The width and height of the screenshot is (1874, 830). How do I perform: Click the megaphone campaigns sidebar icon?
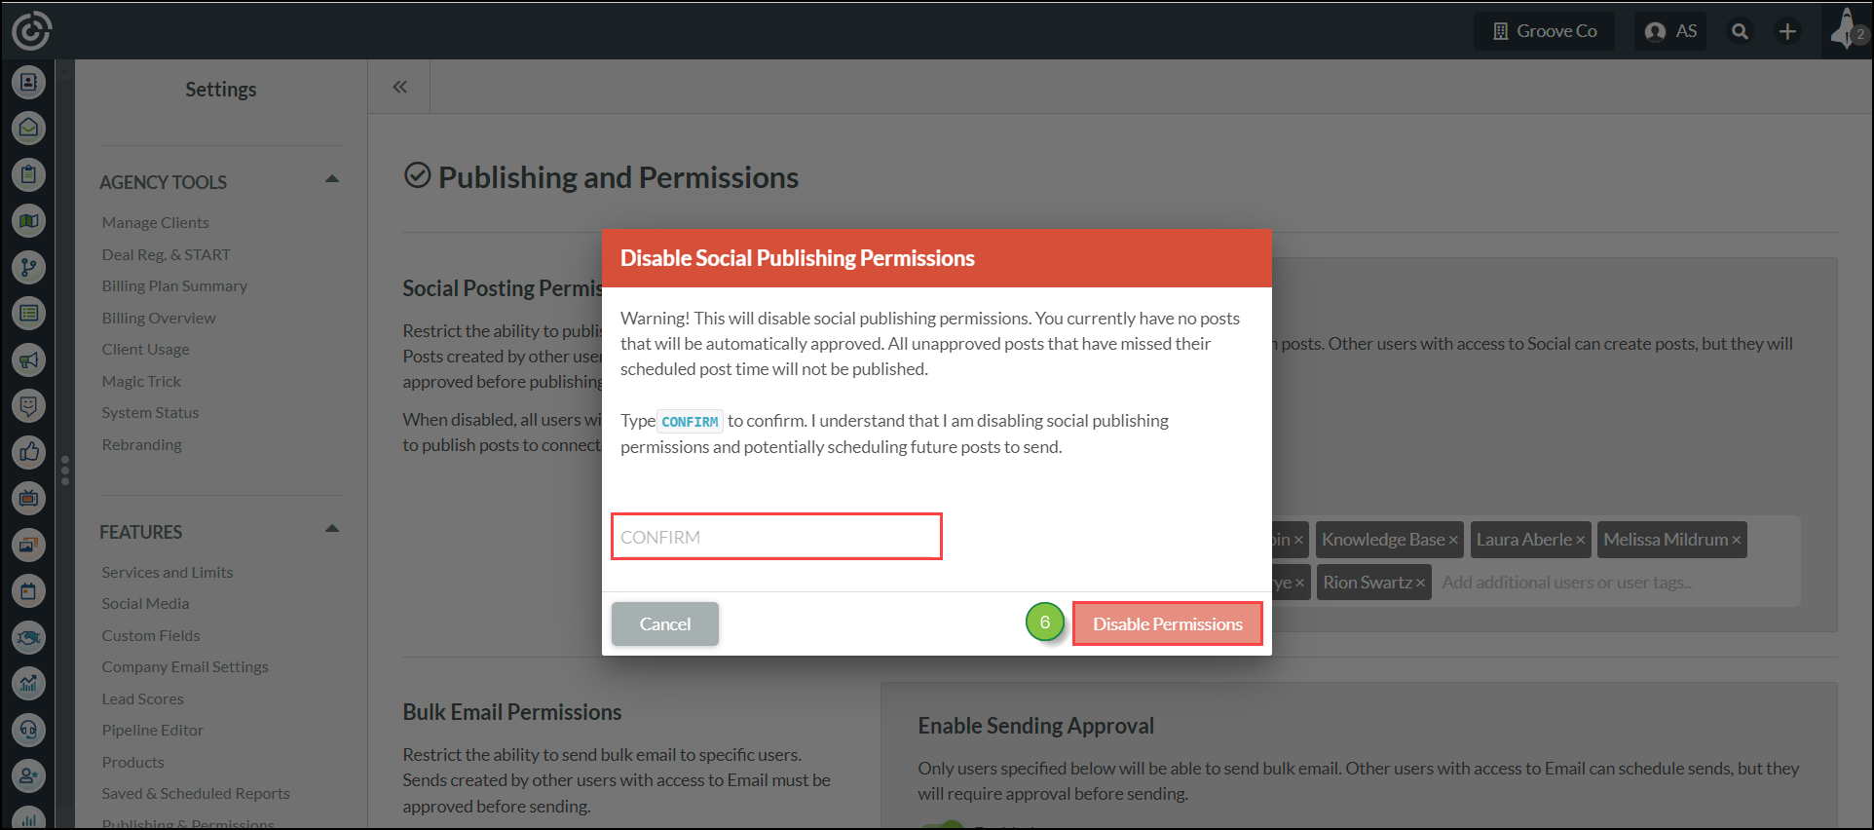[x=28, y=359]
